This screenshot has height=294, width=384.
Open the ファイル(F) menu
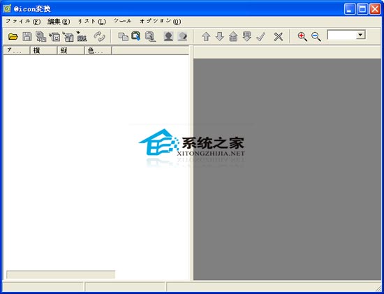(23, 22)
